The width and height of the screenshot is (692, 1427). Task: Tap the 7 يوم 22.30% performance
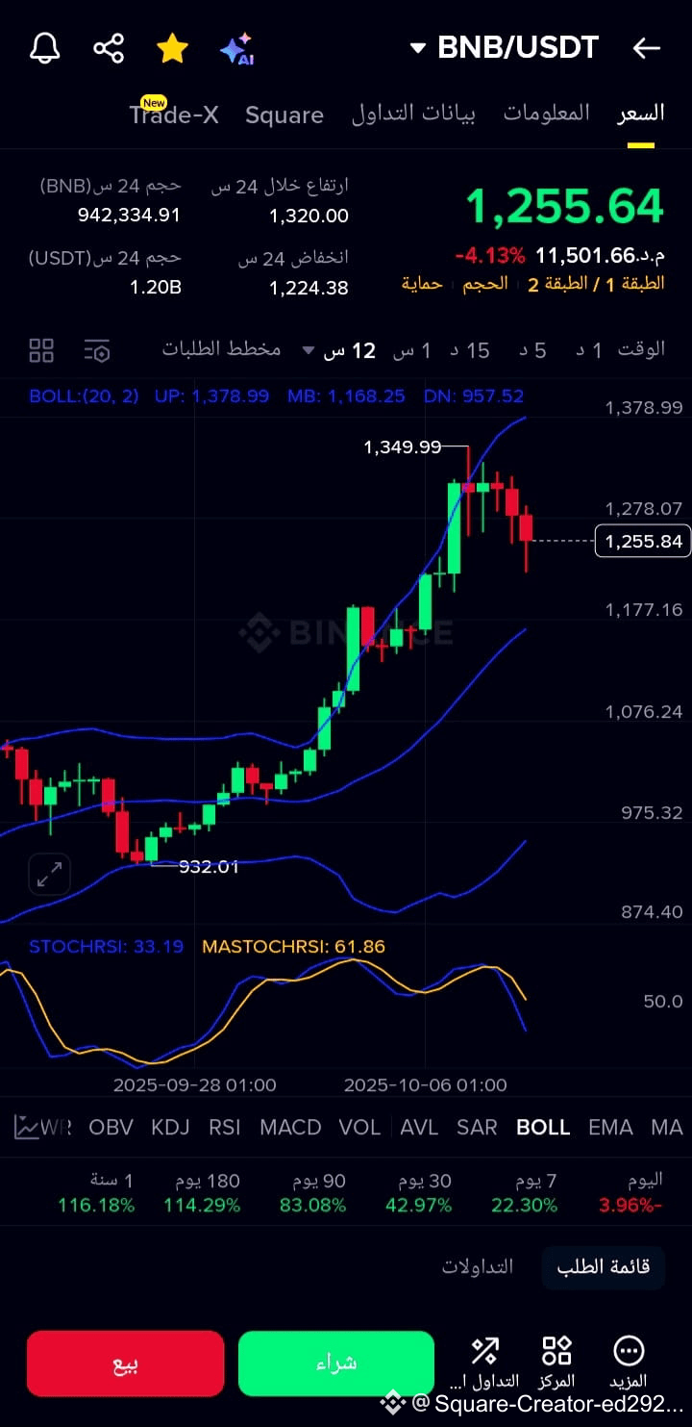tap(524, 1193)
